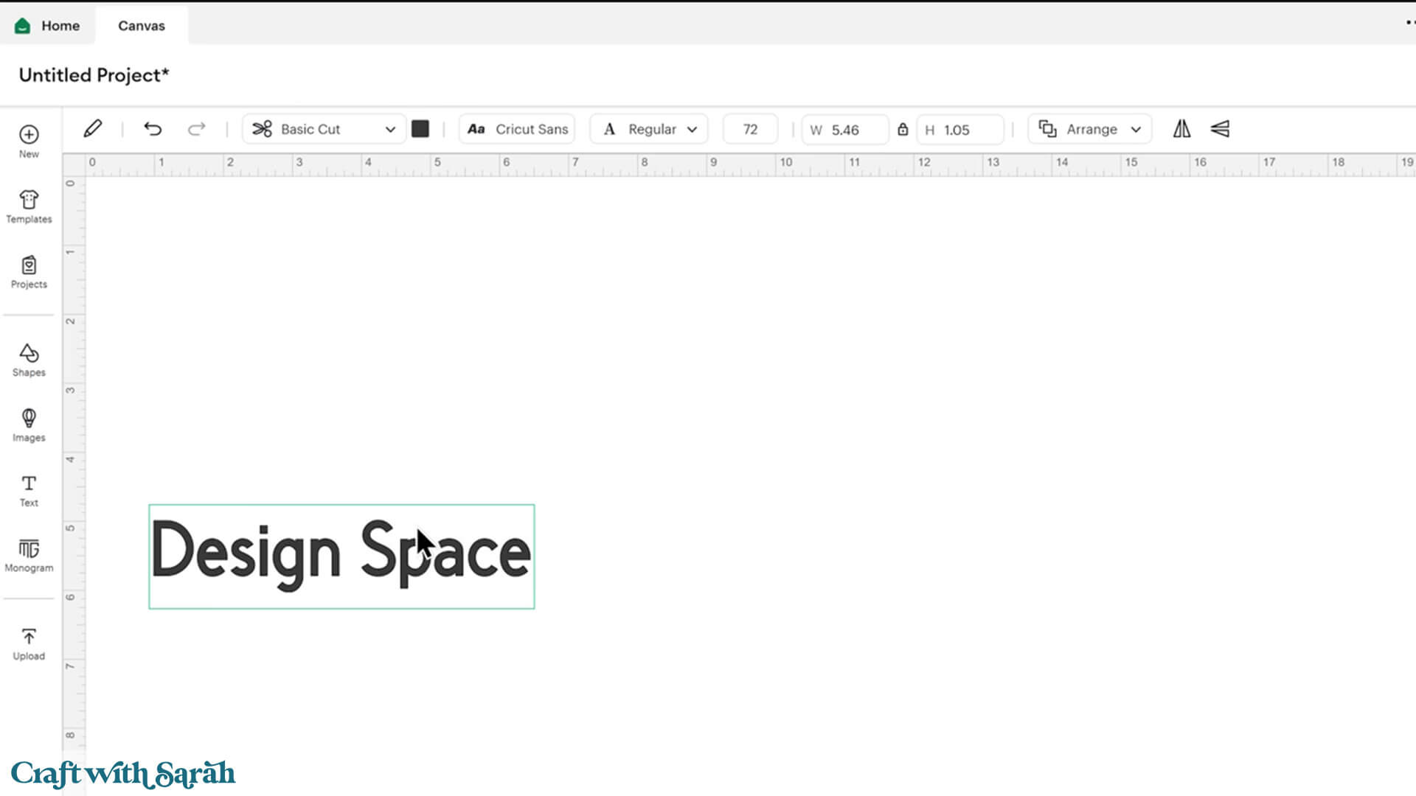Click the undo arrow

point(153,129)
